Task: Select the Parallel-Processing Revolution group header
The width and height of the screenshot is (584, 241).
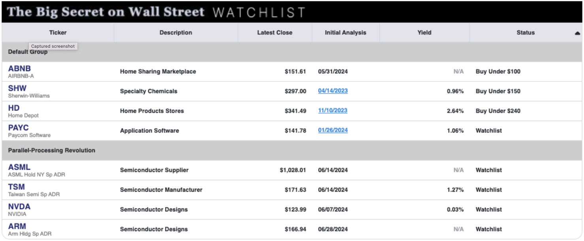Action: point(292,150)
